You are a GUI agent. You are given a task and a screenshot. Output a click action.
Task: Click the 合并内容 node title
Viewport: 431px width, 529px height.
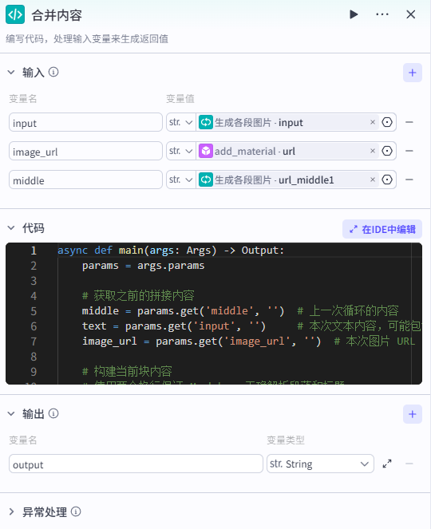pos(57,15)
